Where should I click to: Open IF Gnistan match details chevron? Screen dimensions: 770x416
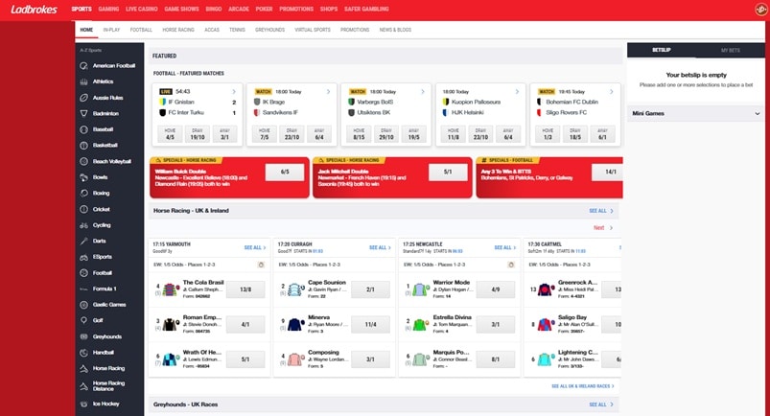(234, 92)
